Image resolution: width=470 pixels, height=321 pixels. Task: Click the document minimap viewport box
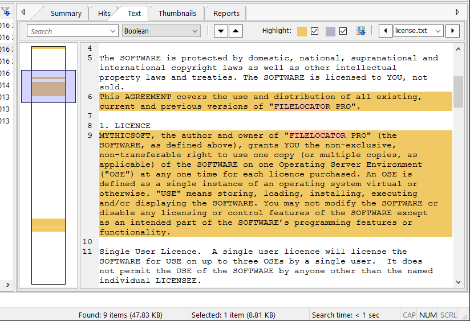click(48, 87)
